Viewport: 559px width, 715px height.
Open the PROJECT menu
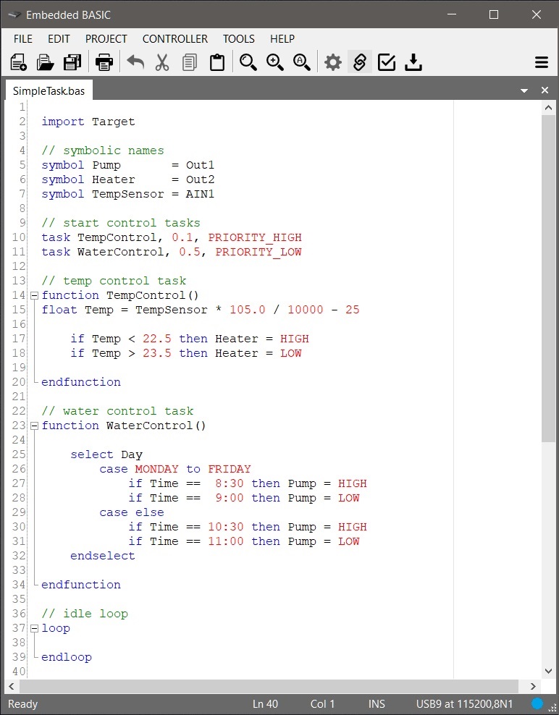coord(106,39)
